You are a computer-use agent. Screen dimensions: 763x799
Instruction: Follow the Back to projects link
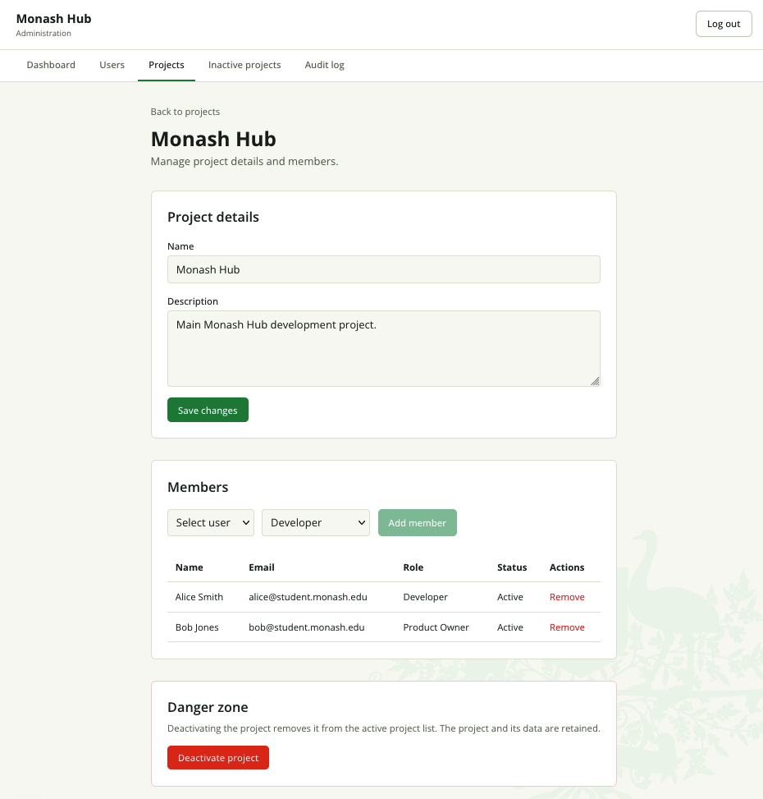(185, 112)
